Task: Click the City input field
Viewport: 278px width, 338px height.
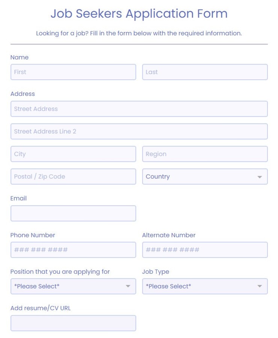Action: pos(73,154)
